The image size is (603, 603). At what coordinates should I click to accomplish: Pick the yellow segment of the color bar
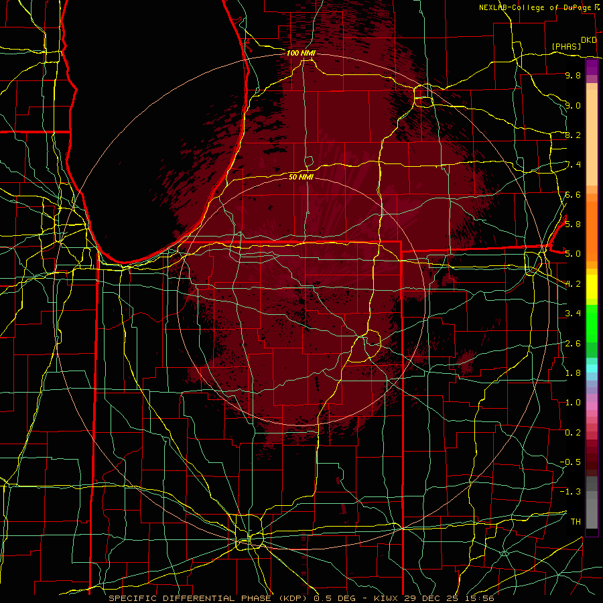tap(592, 287)
